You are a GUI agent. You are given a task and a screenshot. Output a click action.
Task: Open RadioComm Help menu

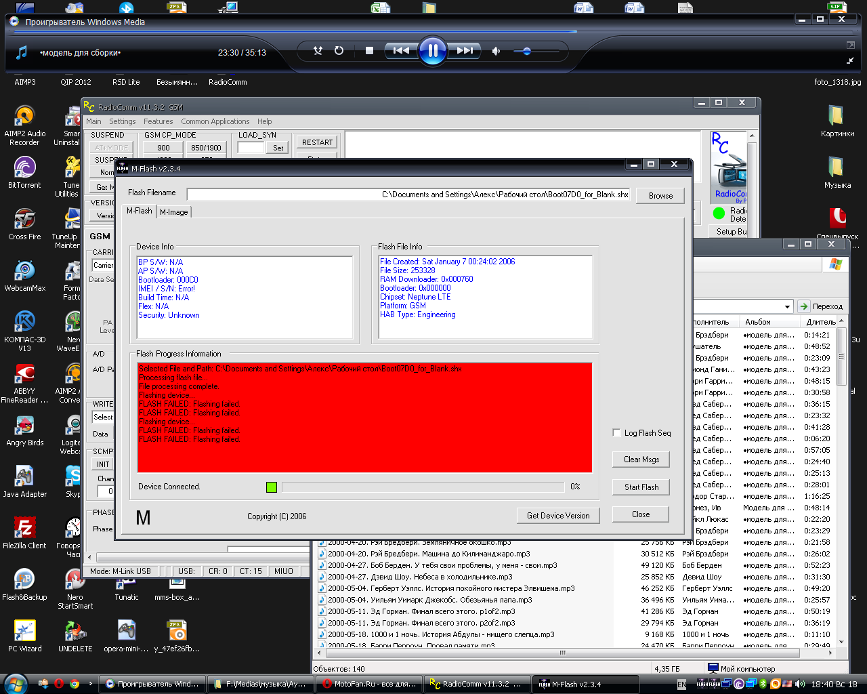click(x=265, y=121)
